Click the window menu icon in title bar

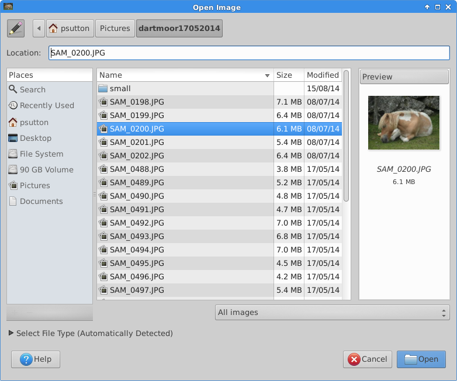8,6
